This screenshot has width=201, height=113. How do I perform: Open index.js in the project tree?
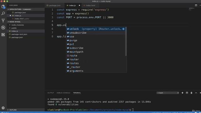coord(26,31)
